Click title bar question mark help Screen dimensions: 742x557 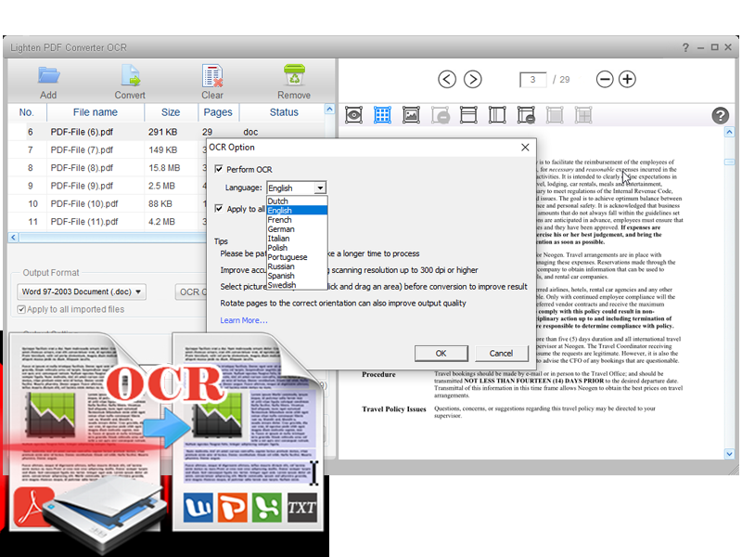pos(685,47)
